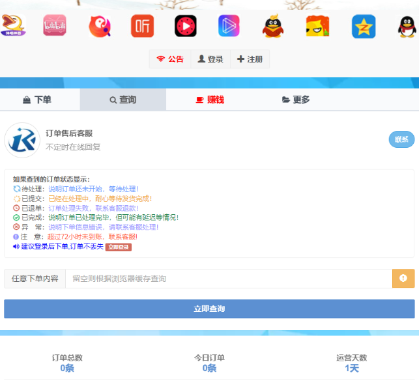The image size is (419, 388).
Task: Click the blue speaker icon before 建议登录
Action: (16, 246)
